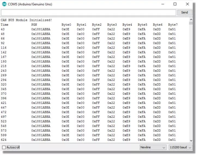
Task: Click the 'Byte6' column header text
Action: click(157, 25)
